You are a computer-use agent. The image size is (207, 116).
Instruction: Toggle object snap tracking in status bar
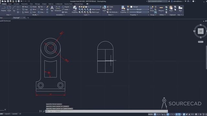177,114
